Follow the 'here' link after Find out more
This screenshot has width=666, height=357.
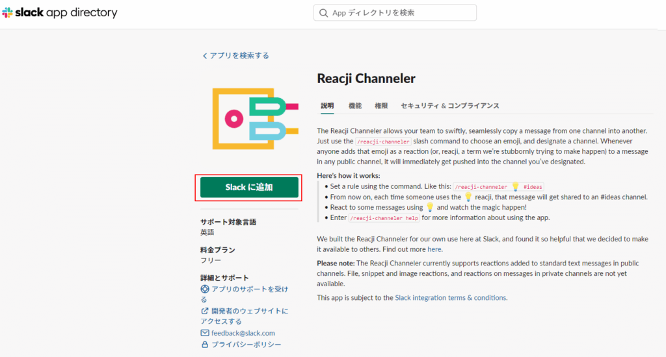click(x=434, y=249)
